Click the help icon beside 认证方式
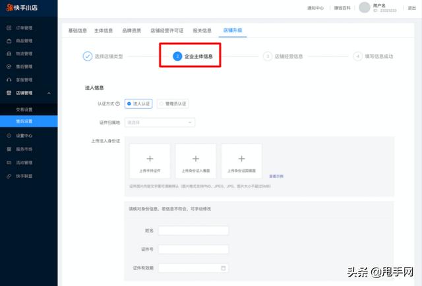The height and width of the screenshot is (286, 422). tap(117, 103)
